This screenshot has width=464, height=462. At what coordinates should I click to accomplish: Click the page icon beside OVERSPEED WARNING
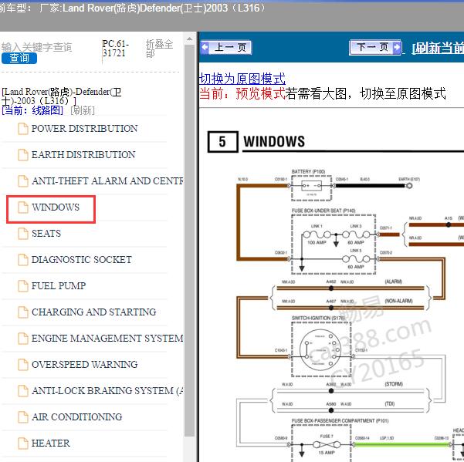tap(23, 365)
